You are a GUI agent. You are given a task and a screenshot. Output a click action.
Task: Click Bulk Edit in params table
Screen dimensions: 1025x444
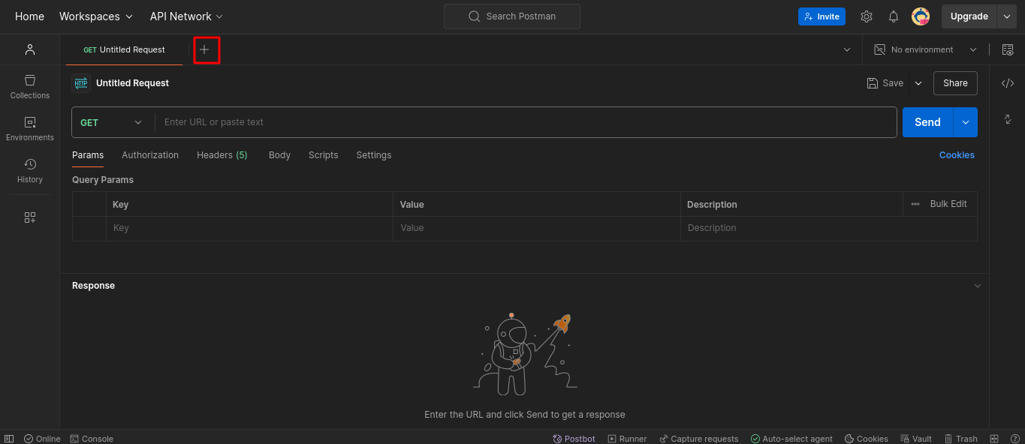[x=948, y=204]
